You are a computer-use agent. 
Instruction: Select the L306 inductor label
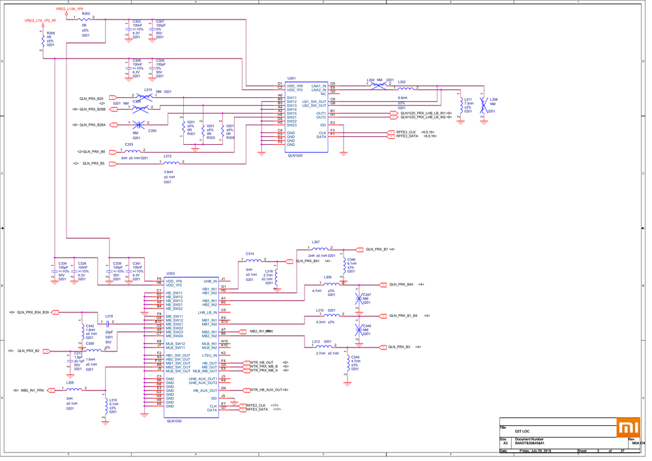tap(494, 100)
